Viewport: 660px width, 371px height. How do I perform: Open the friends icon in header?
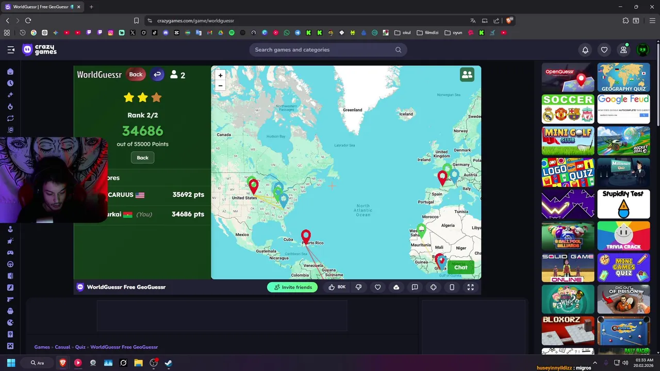(623, 50)
